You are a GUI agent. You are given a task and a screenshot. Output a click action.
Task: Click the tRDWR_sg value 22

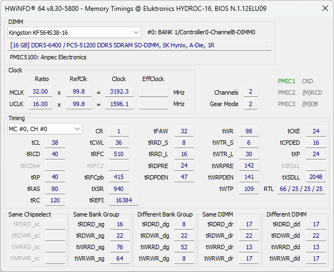(120, 236)
